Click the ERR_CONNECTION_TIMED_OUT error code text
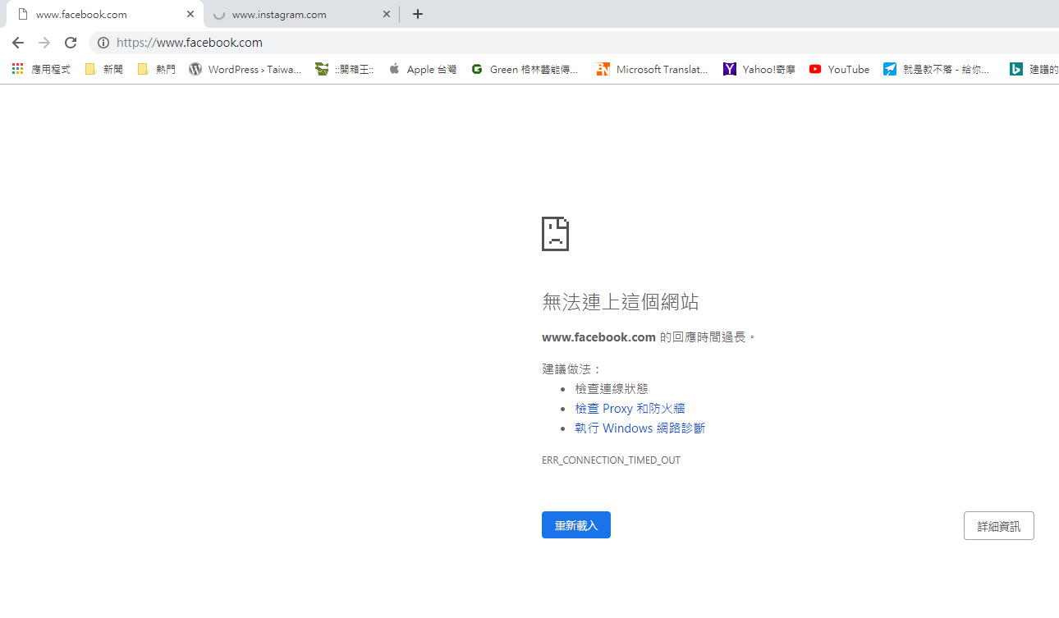1059x618 pixels. [611, 460]
